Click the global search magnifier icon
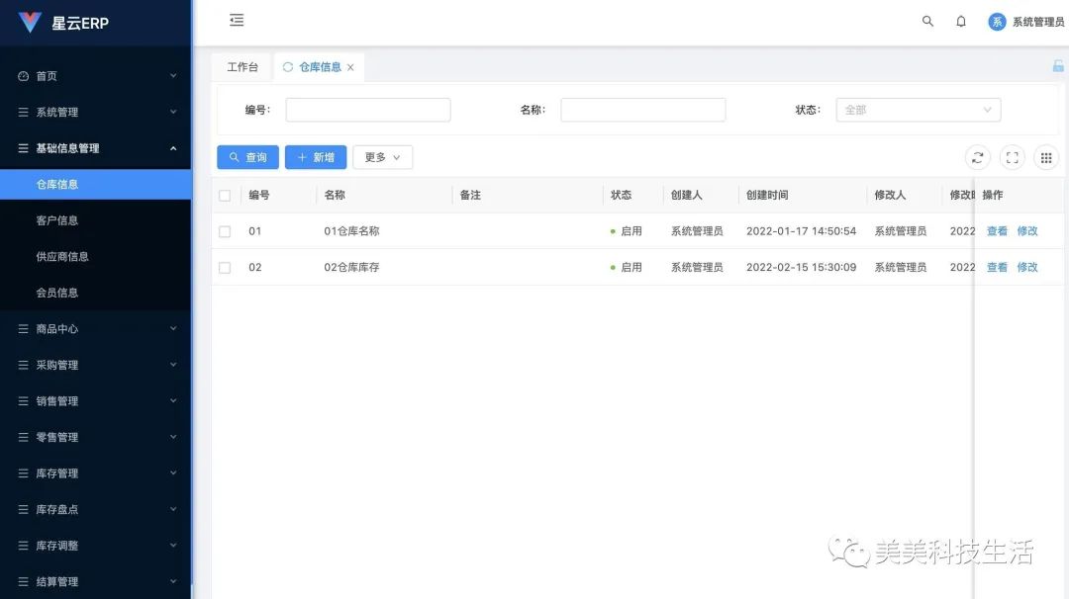Viewport: 1069px width, 599px height. click(x=927, y=21)
